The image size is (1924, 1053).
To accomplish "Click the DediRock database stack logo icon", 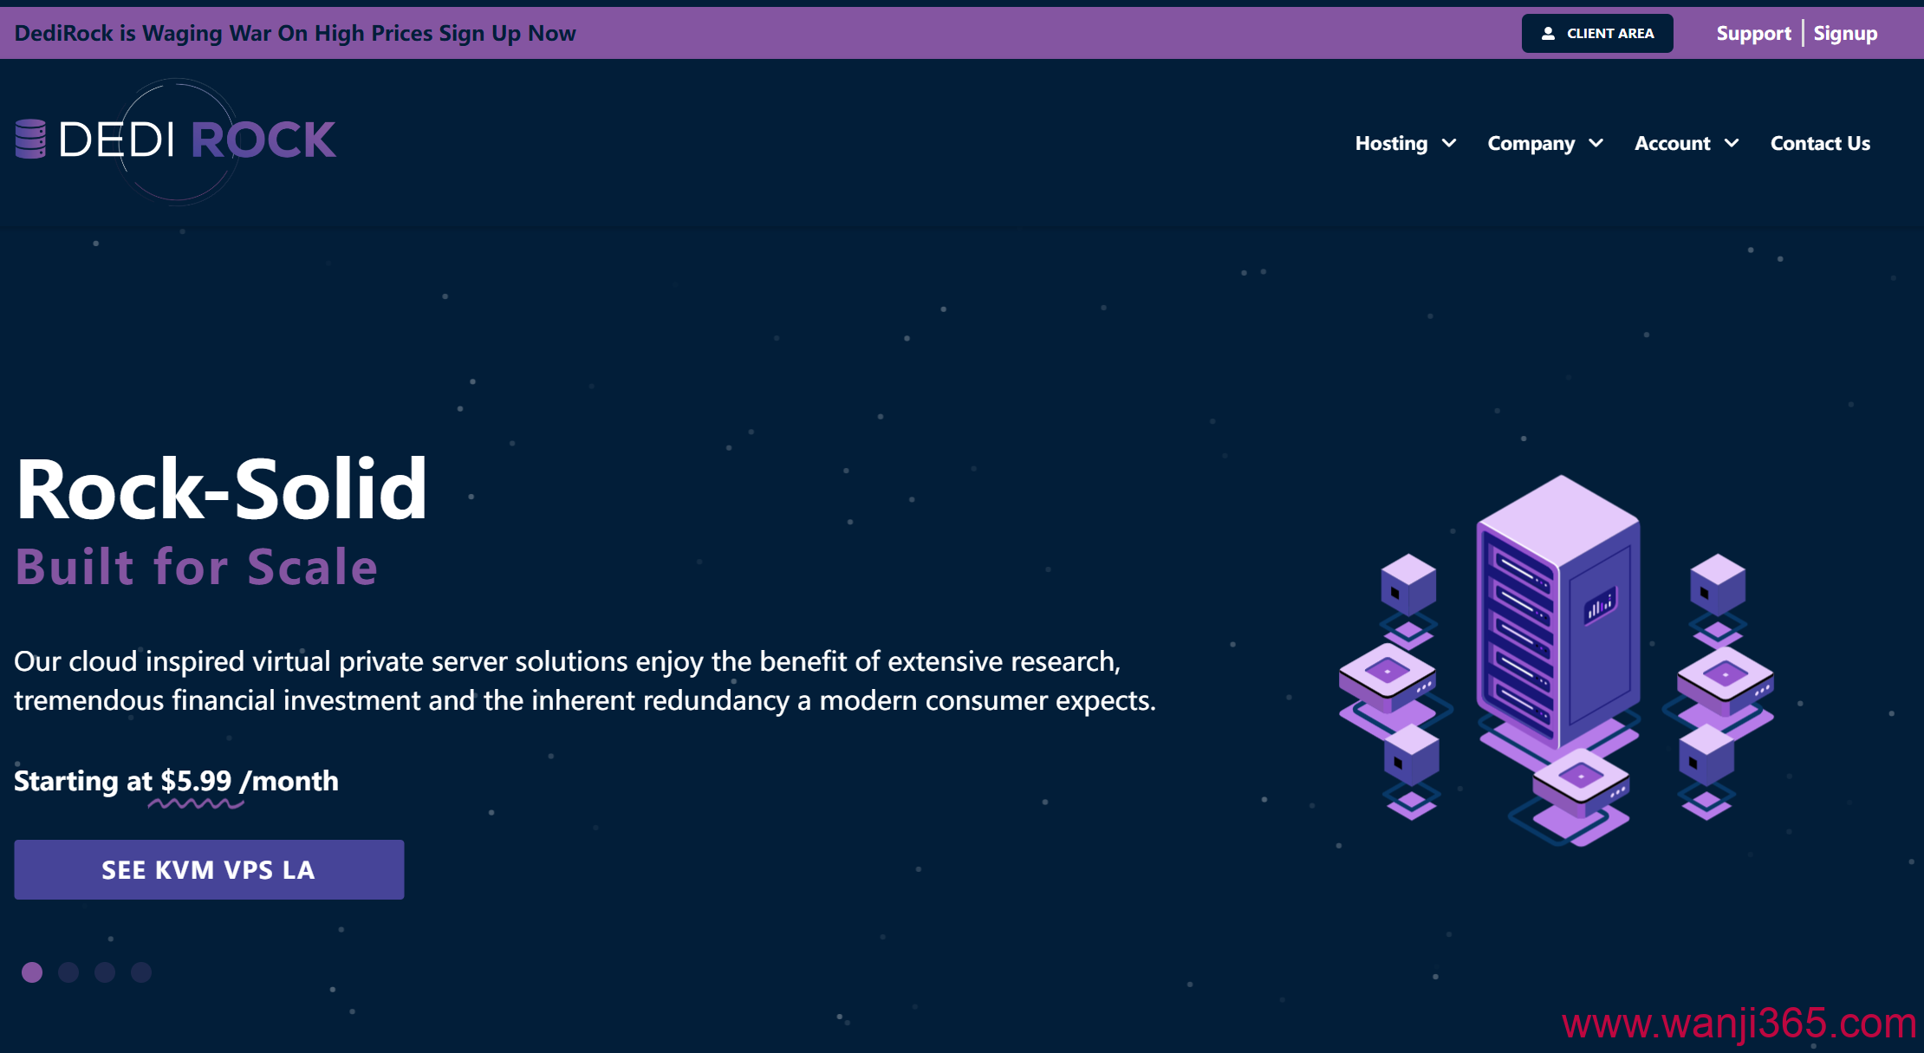I will point(30,139).
